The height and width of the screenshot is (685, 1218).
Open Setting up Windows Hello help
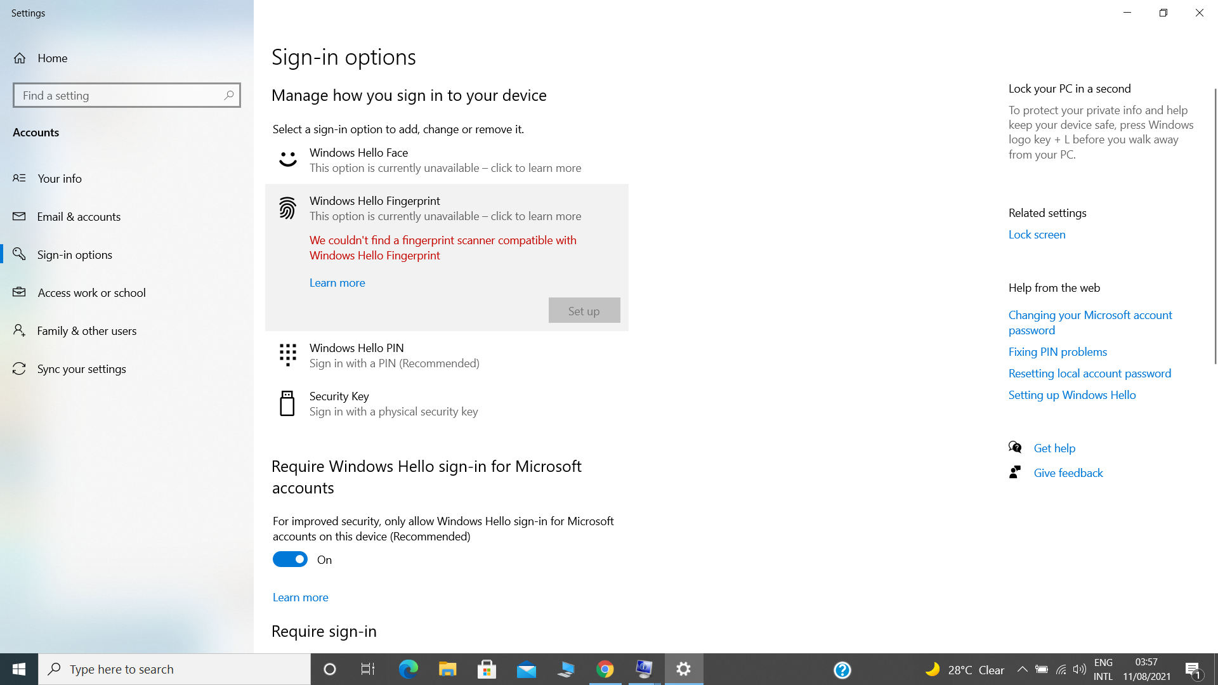1071,395
